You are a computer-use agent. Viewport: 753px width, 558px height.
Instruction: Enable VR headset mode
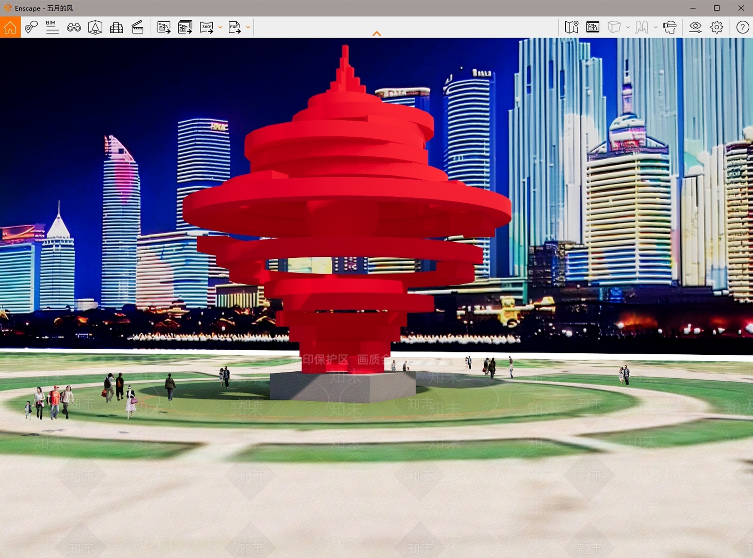670,27
